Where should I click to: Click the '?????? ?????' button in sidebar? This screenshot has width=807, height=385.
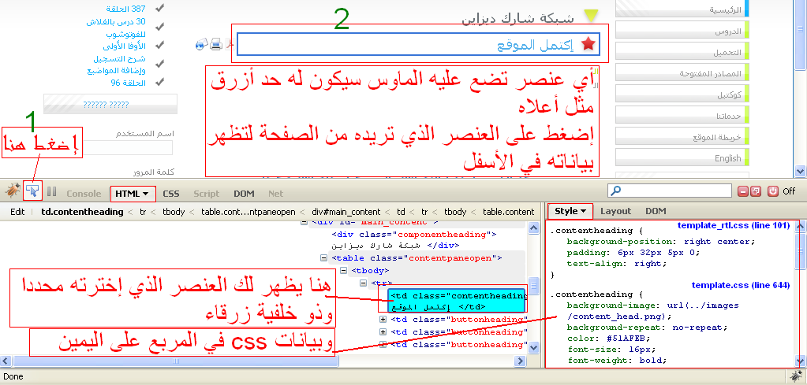[x=110, y=104]
